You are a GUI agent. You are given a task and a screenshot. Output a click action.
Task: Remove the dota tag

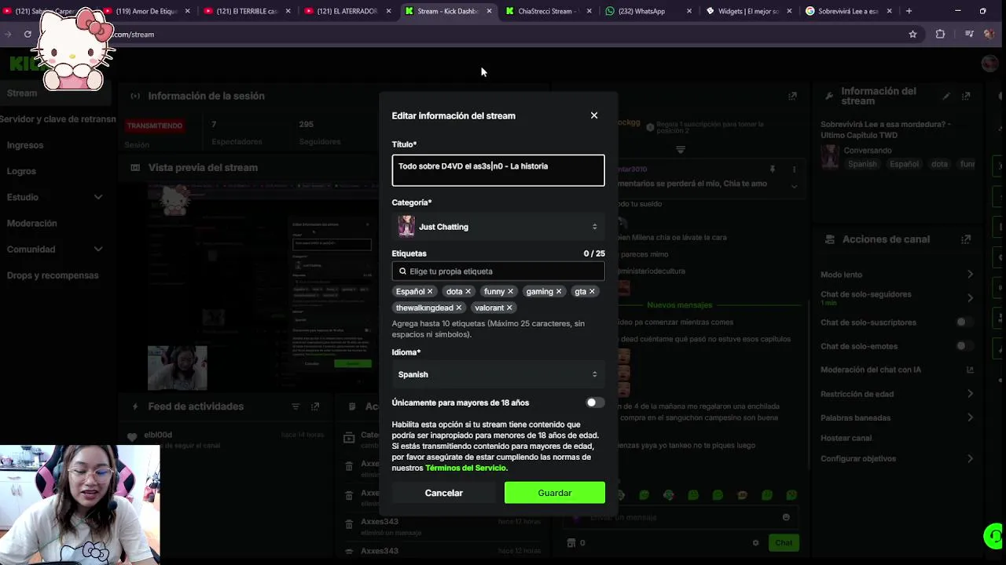pos(468,291)
